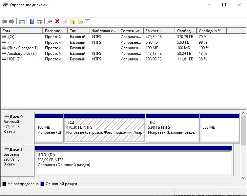Click the folder with green arrow icon
247x196 pixels.
[x=72, y=21]
